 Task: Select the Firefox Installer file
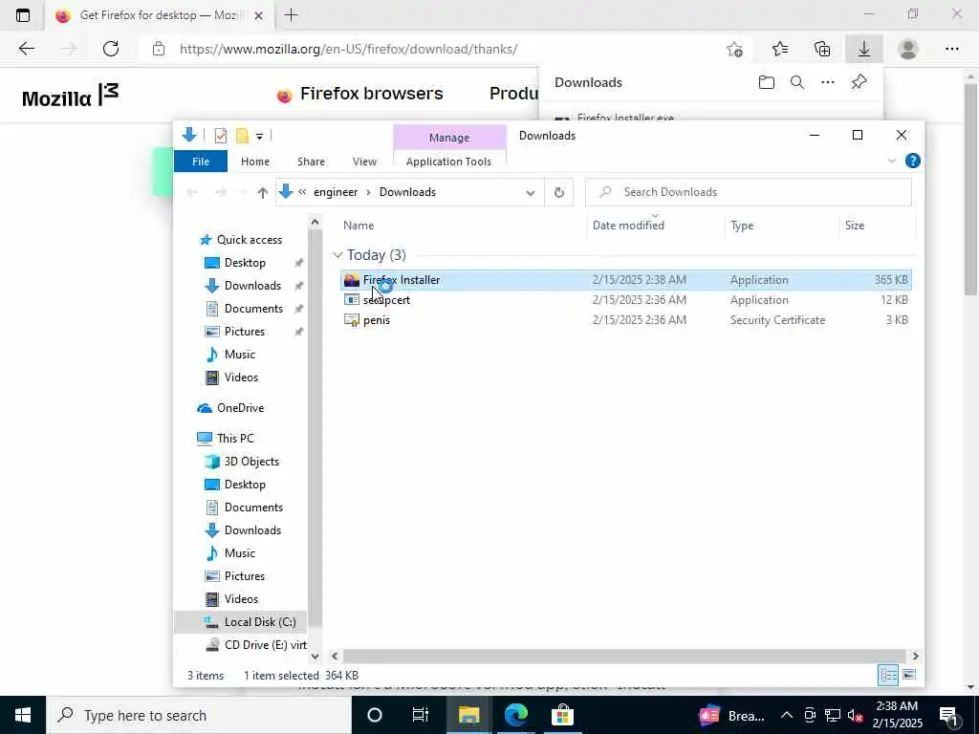(625, 280)
